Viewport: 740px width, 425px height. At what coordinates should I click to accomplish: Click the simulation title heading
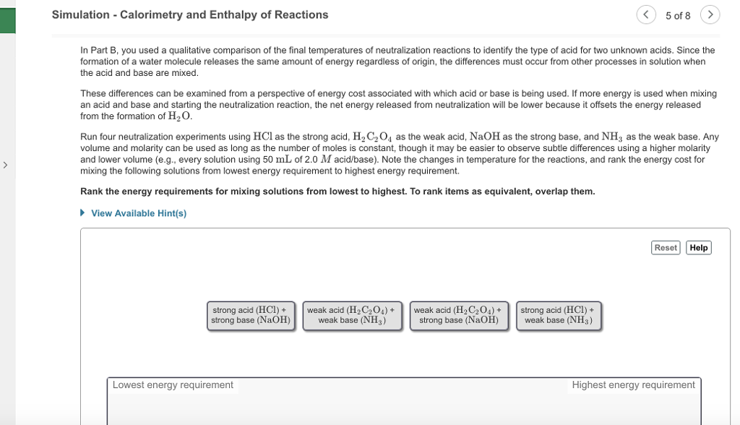(x=189, y=14)
